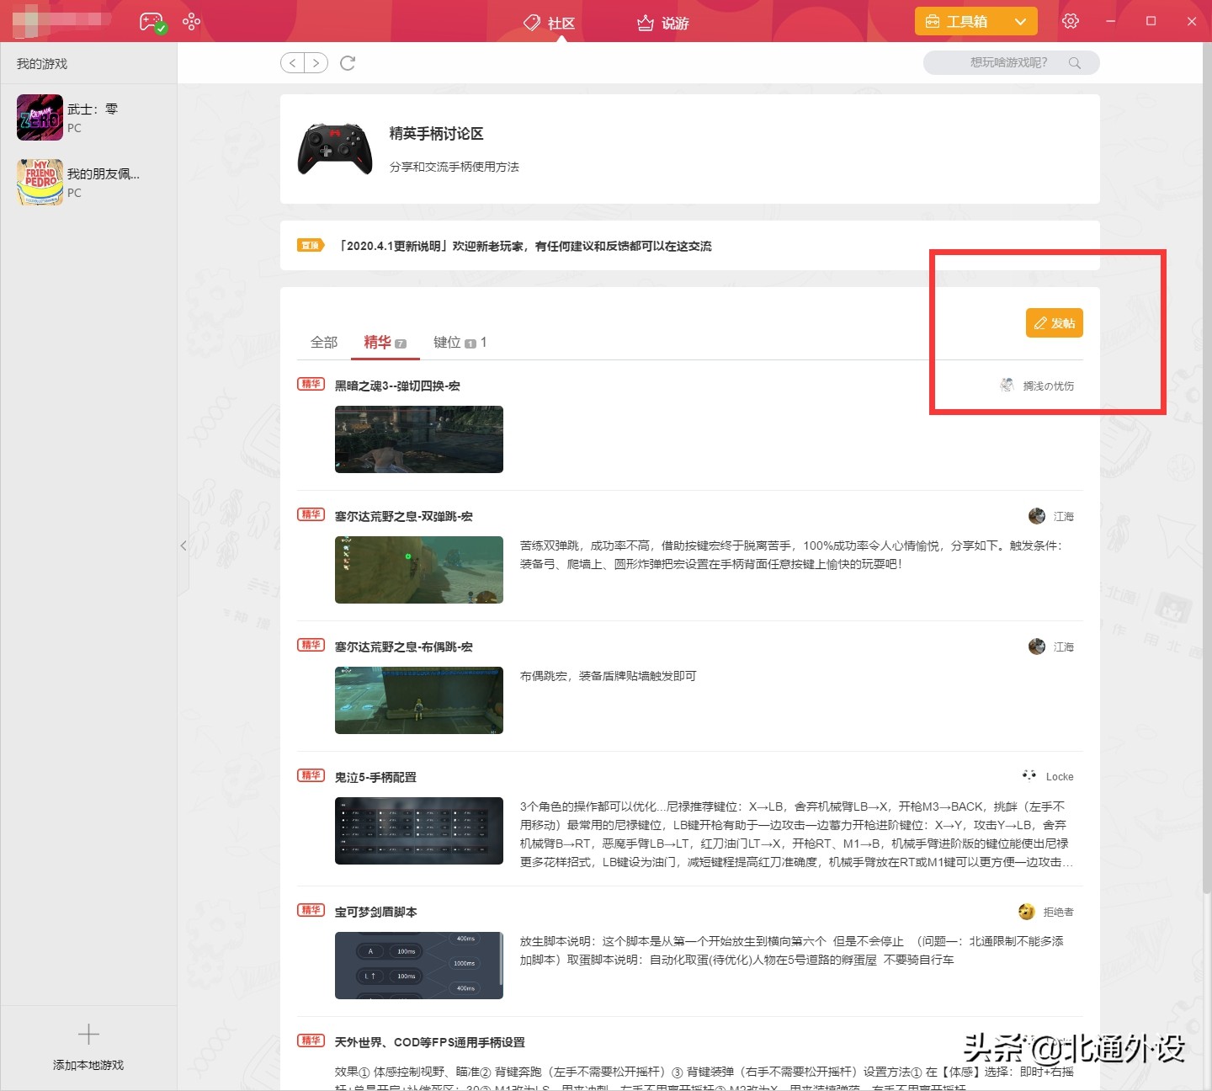
Task: Go forward with the right arrow button
Action: pos(316,63)
